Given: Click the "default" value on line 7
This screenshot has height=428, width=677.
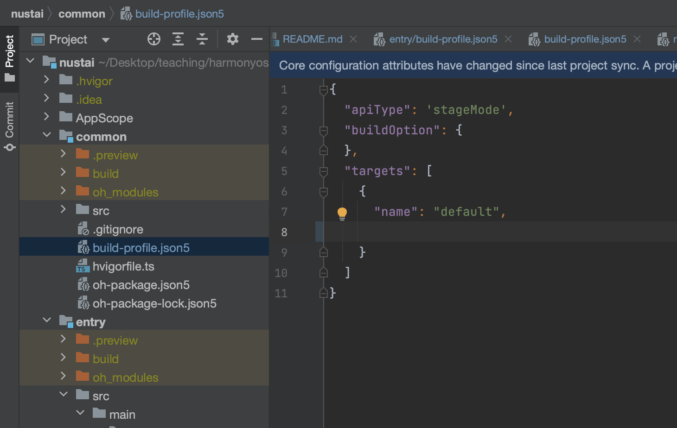Looking at the screenshot, I should pos(466,212).
